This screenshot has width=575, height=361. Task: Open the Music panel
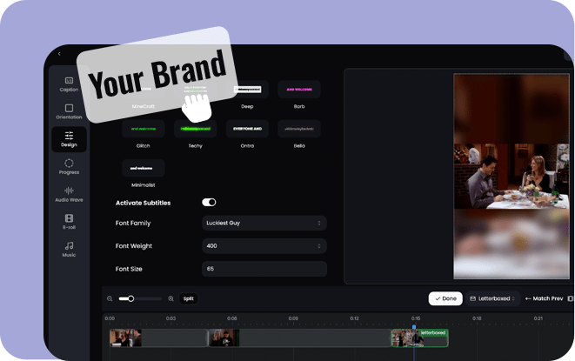[x=69, y=250]
